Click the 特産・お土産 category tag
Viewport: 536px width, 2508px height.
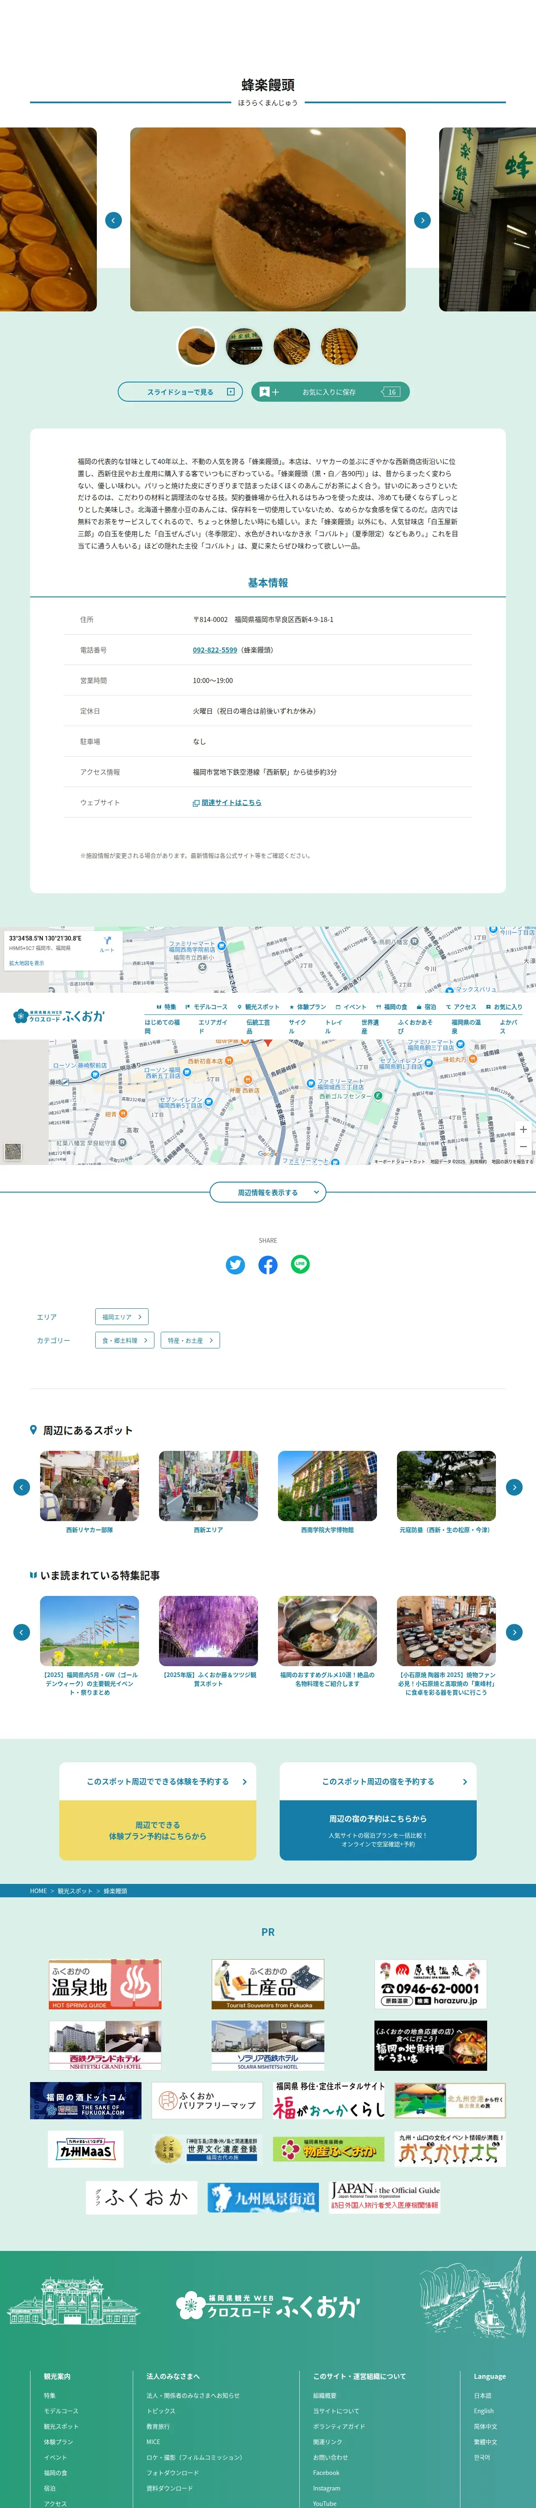click(190, 1341)
